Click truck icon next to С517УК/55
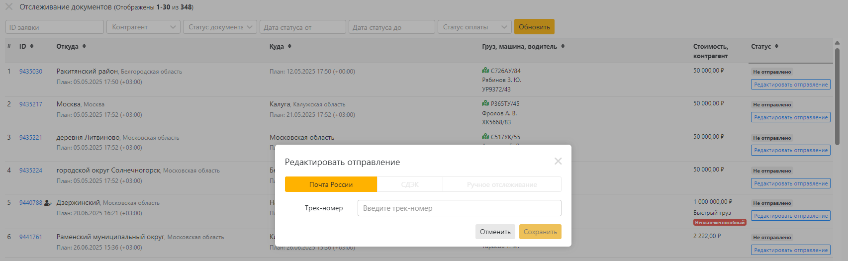Screen dimensions: 848x261 485,137
